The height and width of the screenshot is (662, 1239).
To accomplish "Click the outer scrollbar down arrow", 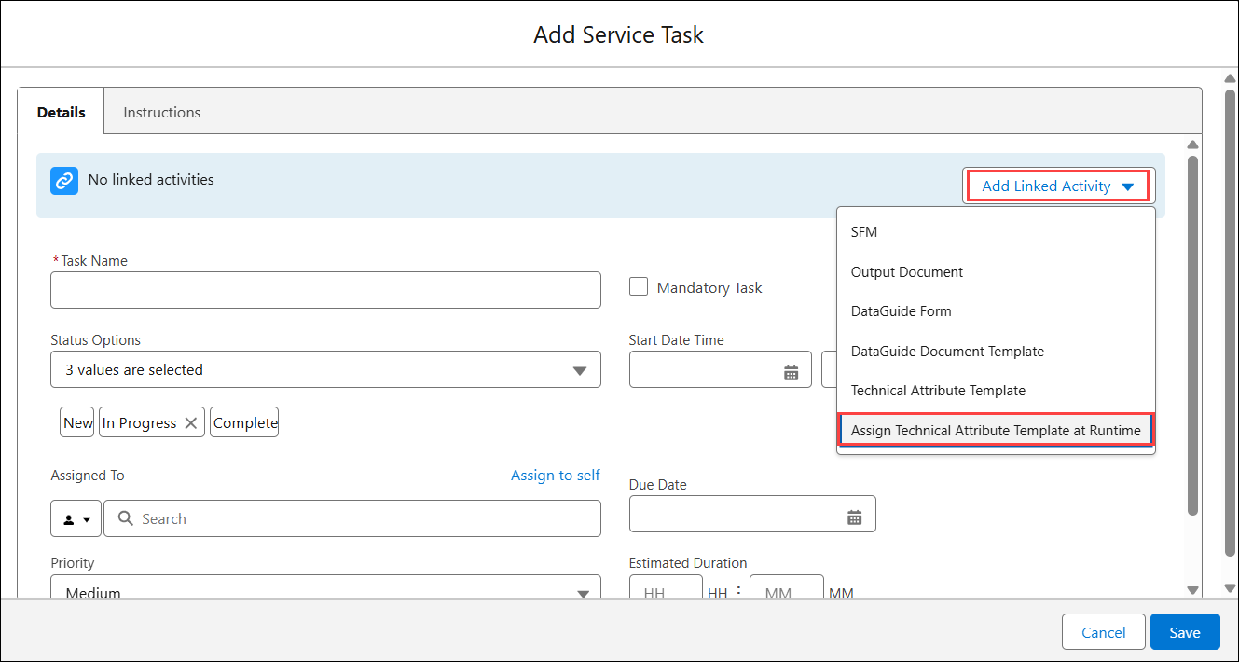I will (x=1229, y=586).
